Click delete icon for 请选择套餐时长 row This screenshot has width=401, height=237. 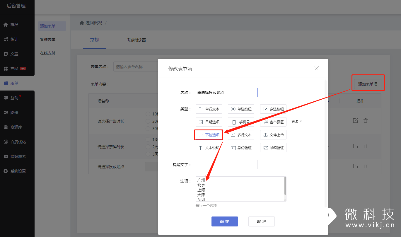tap(366, 146)
